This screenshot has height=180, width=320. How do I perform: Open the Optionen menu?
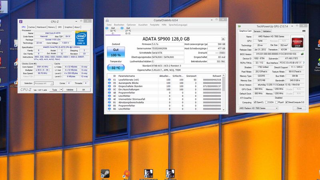coord(131,25)
